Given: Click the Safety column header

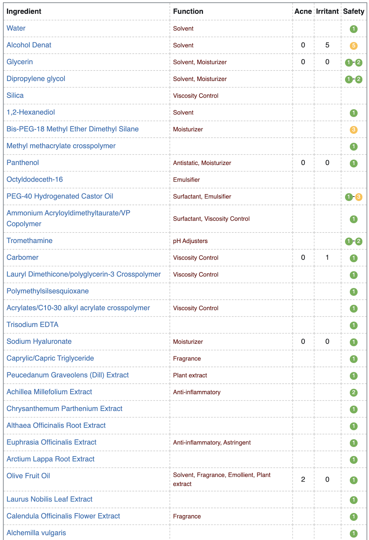Looking at the screenshot, I should click(353, 11).
